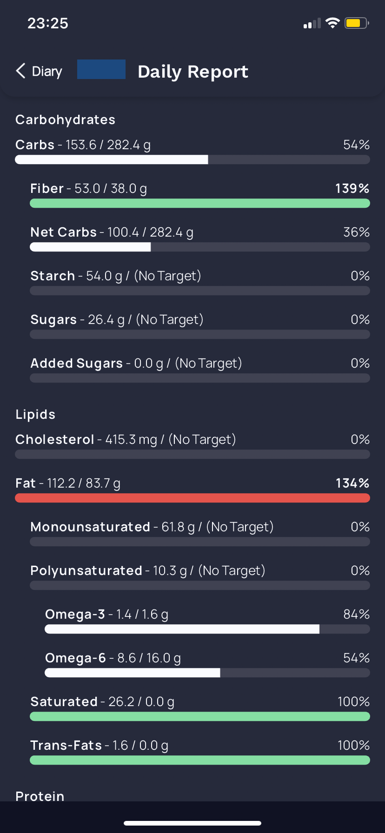
Task: Tap the green Fiber progress bar
Action: [200, 203]
